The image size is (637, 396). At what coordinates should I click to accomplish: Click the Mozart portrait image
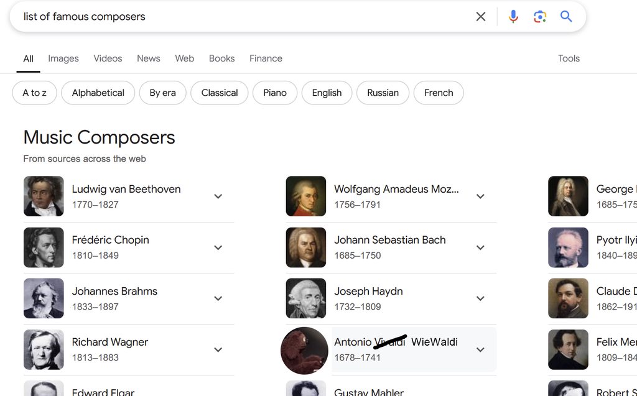[x=306, y=196]
